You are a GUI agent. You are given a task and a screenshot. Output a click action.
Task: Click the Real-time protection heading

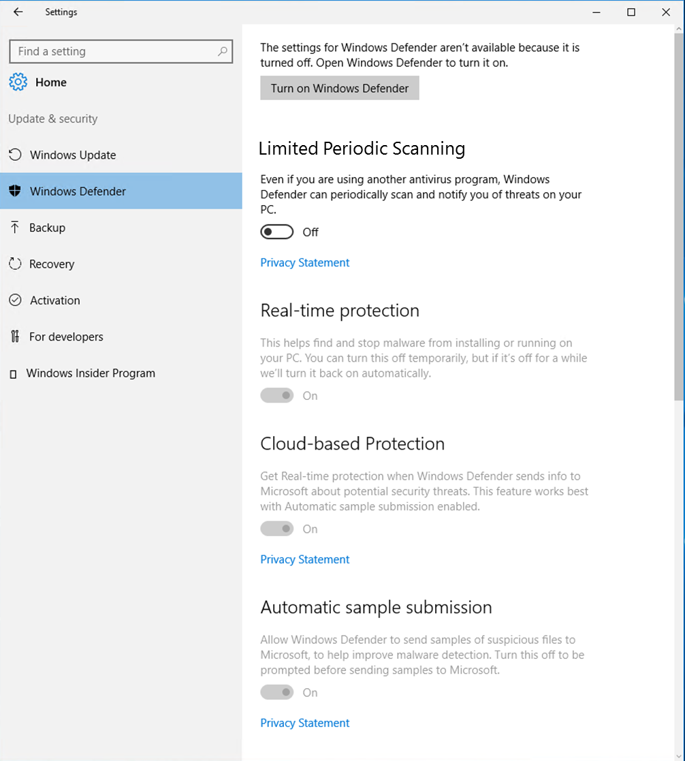coord(340,311)
